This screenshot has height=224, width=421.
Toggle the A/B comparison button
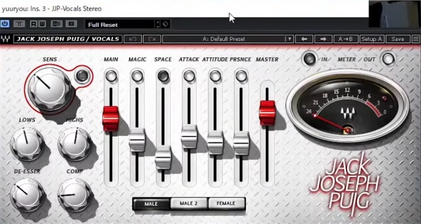point(56,24)
